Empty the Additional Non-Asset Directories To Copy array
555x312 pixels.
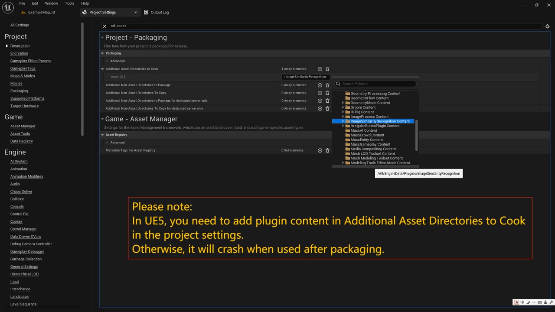(327, 93)
